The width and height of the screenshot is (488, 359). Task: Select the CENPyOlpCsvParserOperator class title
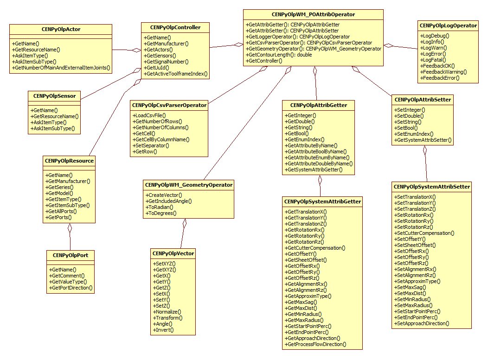point(169,105)
